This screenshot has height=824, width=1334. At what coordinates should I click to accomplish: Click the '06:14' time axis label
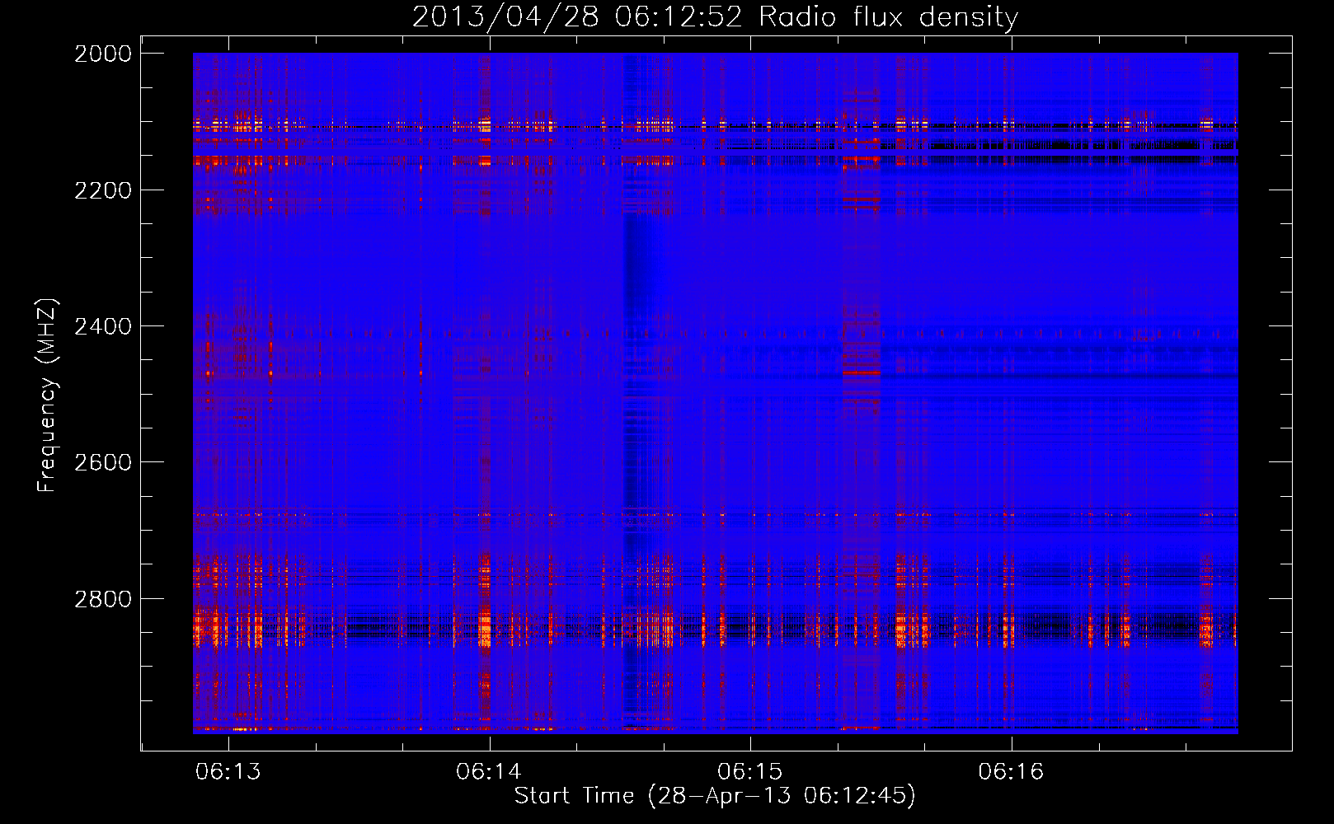point(489,771)
